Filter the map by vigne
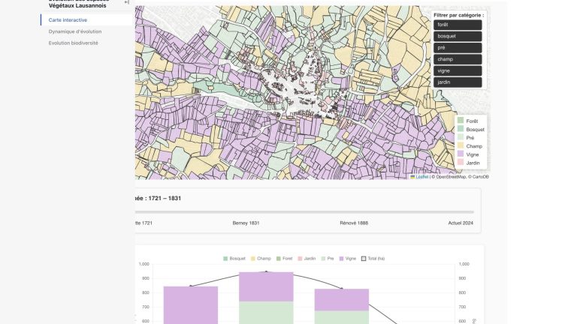This screenshot has height=324, width=577. pyautogui.click(x=457, y=70)
